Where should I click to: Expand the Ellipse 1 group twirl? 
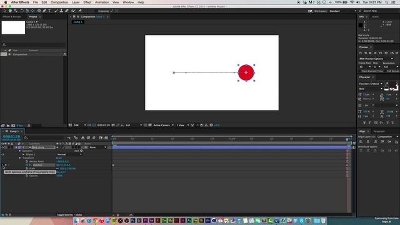tap(24, 154)
